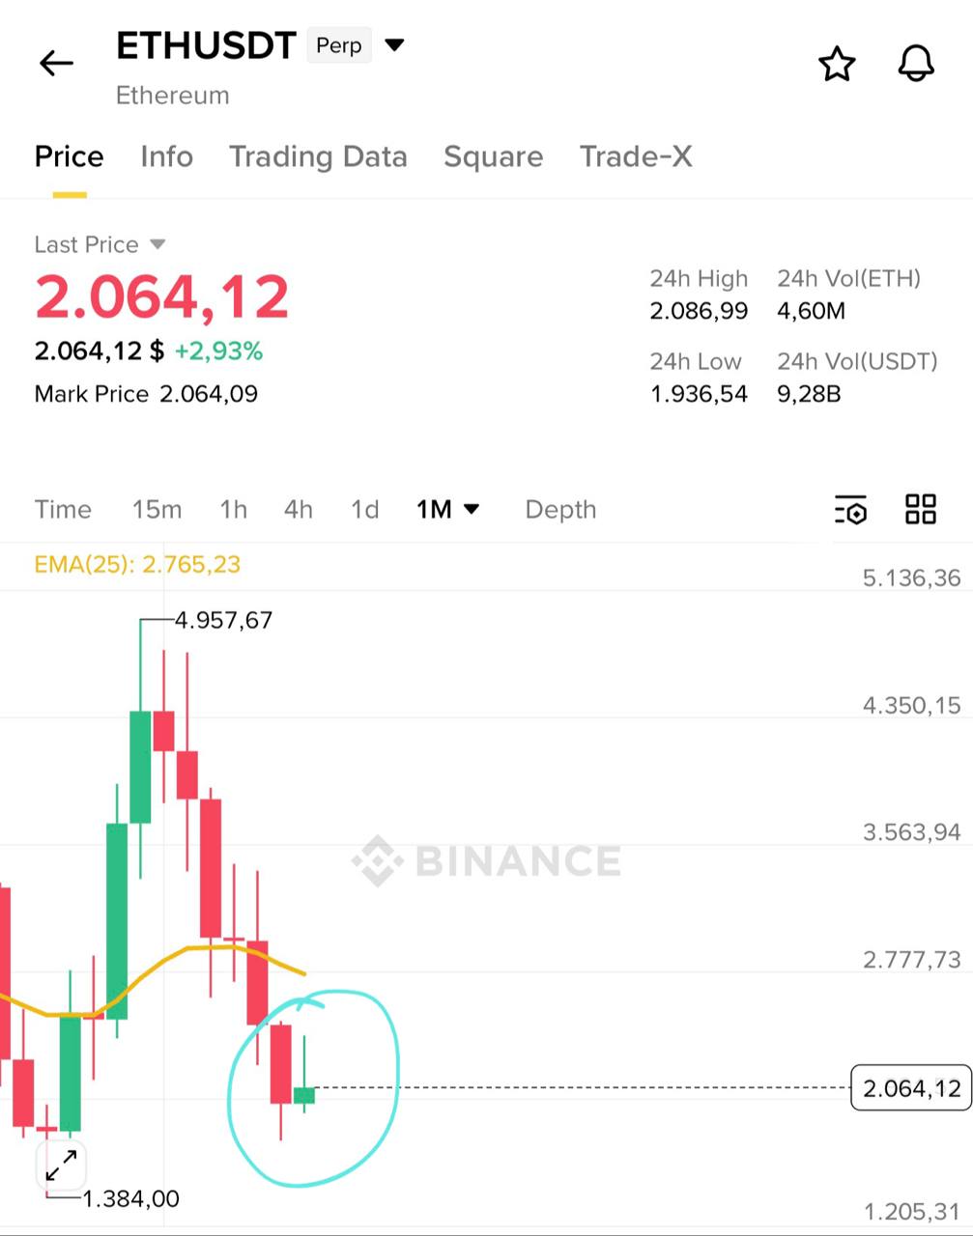Open the Trading Data tab
973x1236 pixels.
point(318,156)
